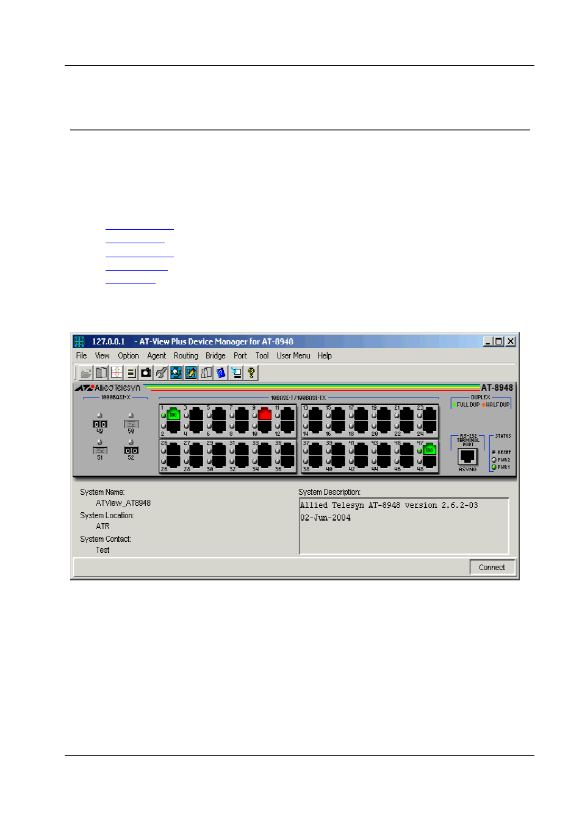Select port 37 on the switch
This screenshot has height=823, width=582.
(x=315, y=450)
